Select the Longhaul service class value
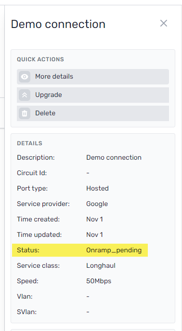The image size is (182, 331). coord(101,265)
